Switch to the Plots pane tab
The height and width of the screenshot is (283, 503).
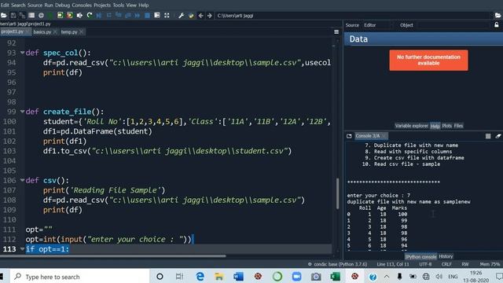(447, 126)
